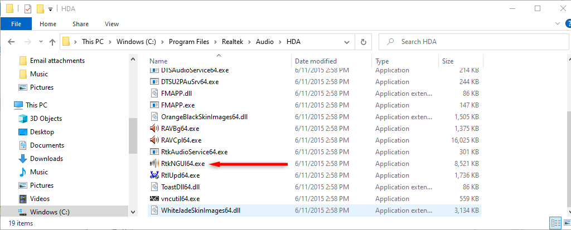Click the FMAPP.exe application icon
Viewport: 571px width, 230px height.
point(154,105)
